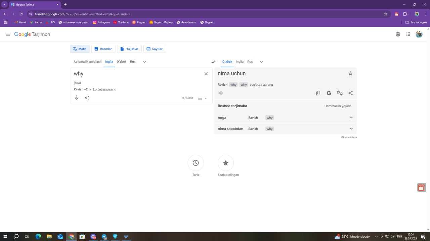Expand the "nega" translation row
430x241 pixels.
[286, 117]
